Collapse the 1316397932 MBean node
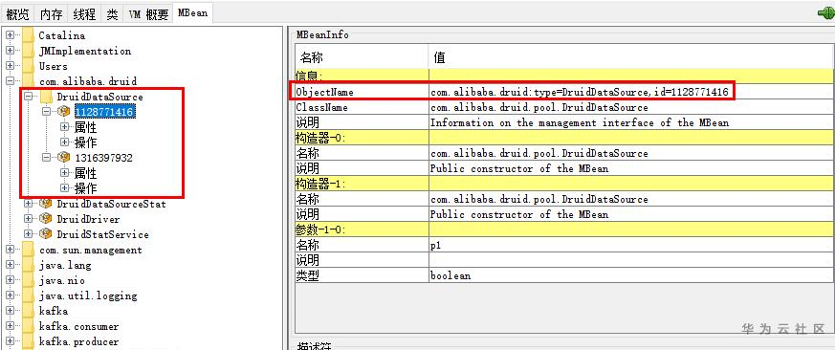The height and width of the screenshot is (350, 835). [46, 158]
